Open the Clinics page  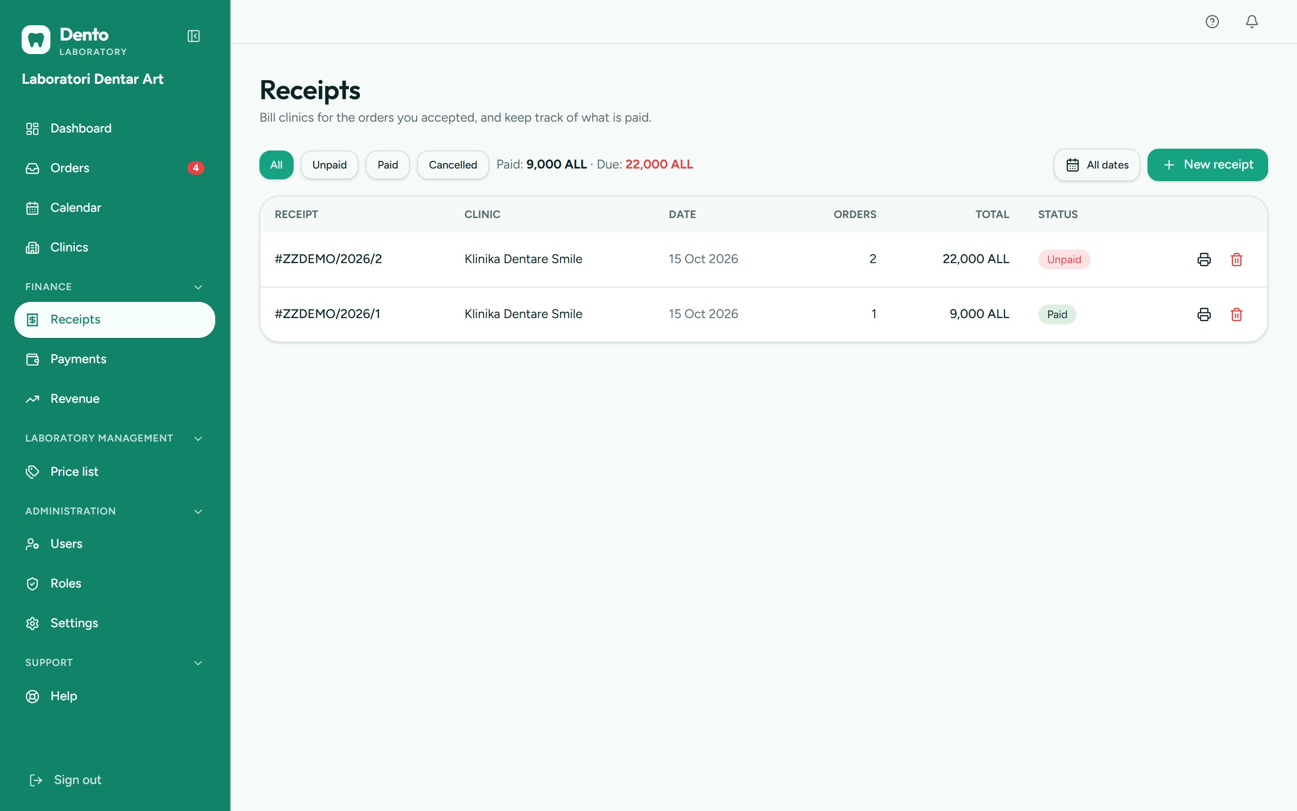(x=115, y=248)
